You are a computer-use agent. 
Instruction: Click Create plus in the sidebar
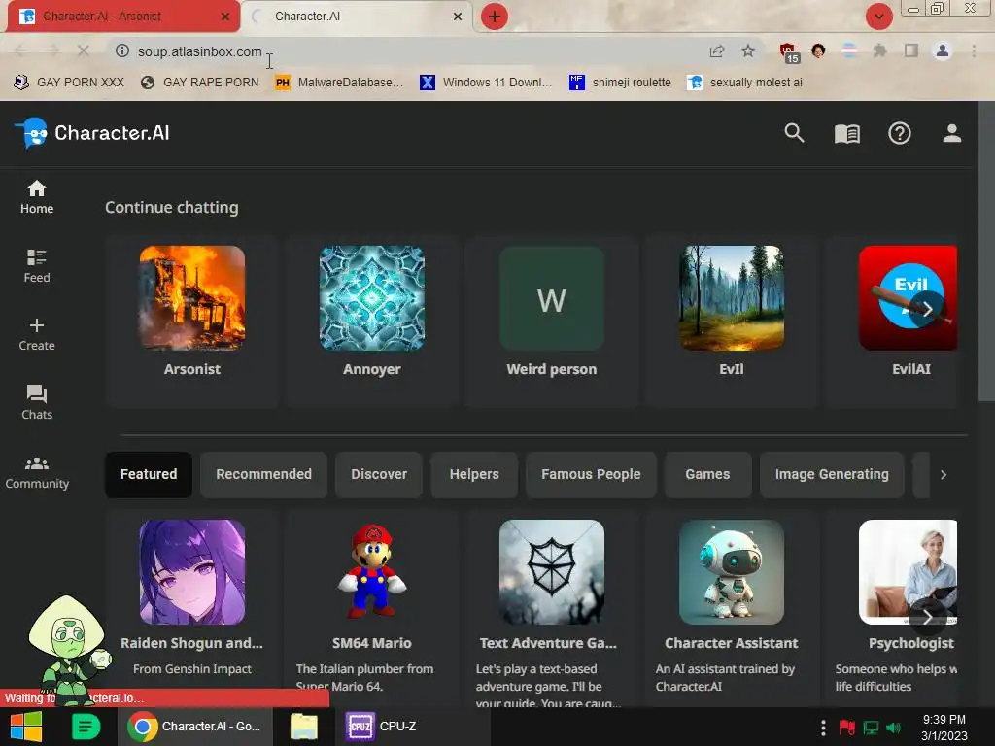click(x=37, y=334)
